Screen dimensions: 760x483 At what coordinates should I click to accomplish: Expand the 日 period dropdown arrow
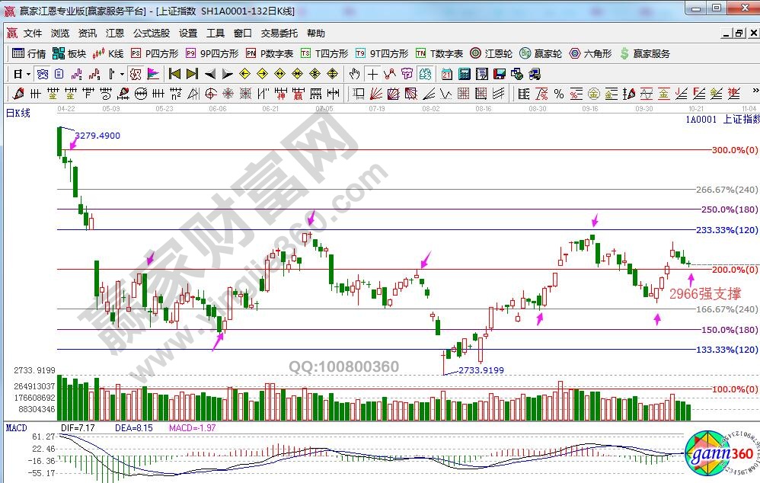29,74
